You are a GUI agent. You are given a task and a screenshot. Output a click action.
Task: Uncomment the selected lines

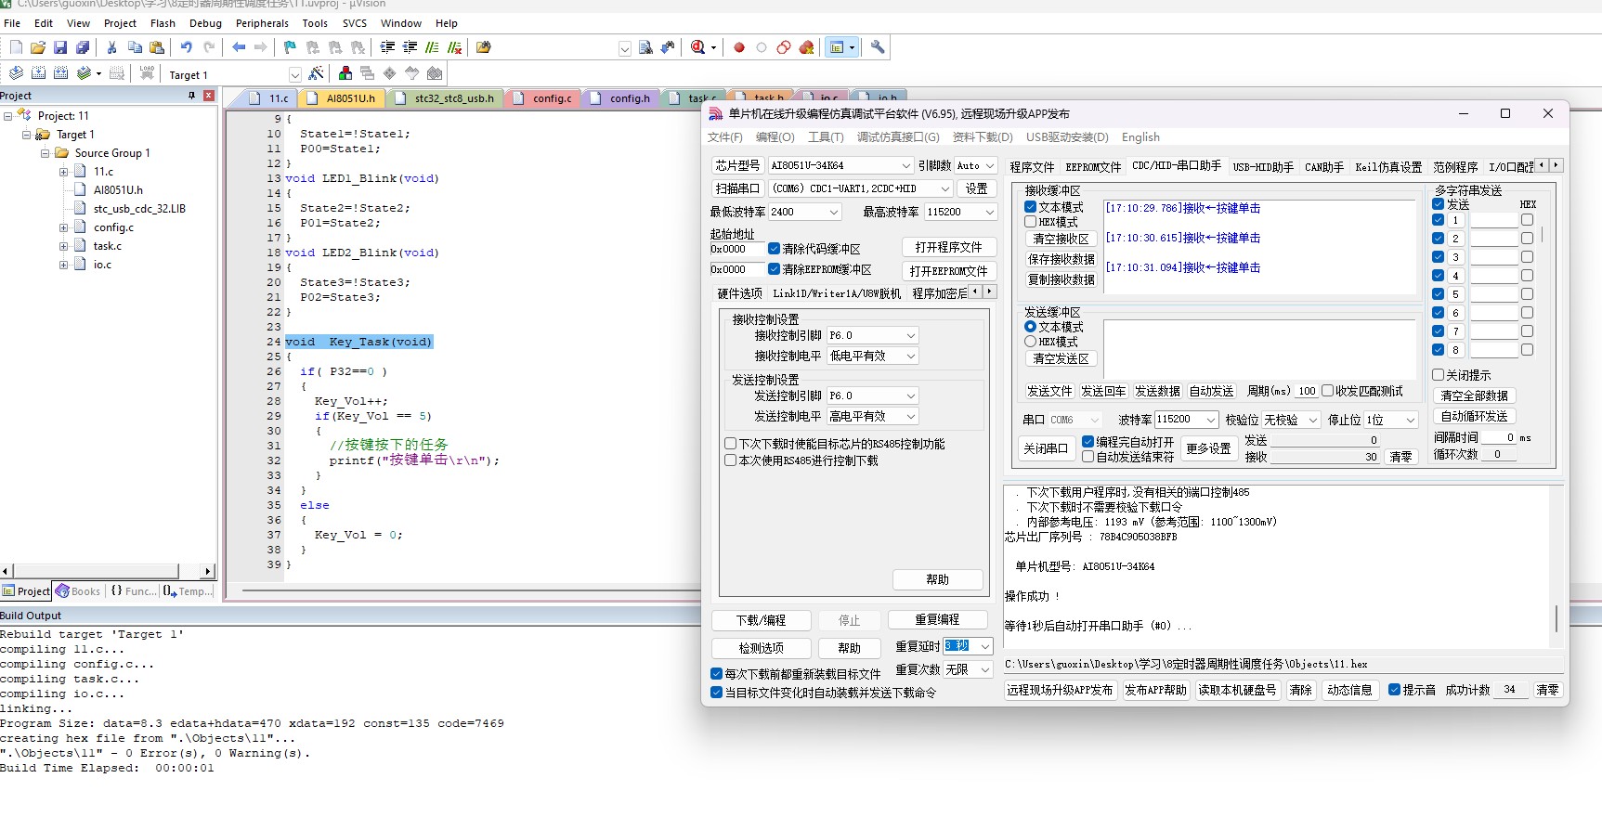[x=454, y=47]
